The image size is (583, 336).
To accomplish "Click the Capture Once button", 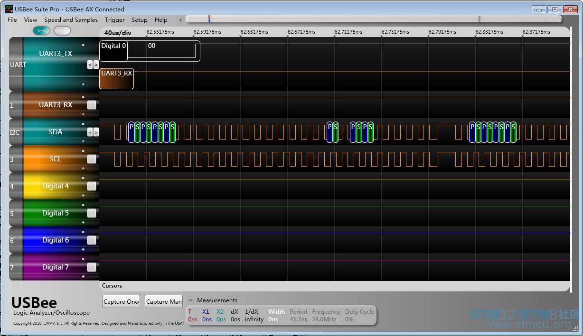I will [121, 301].
